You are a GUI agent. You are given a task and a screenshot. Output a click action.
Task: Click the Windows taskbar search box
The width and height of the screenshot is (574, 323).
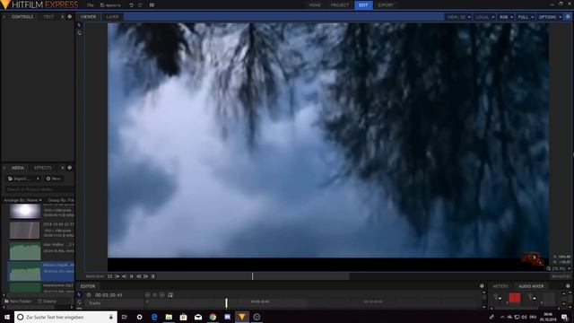coord(65,317)
